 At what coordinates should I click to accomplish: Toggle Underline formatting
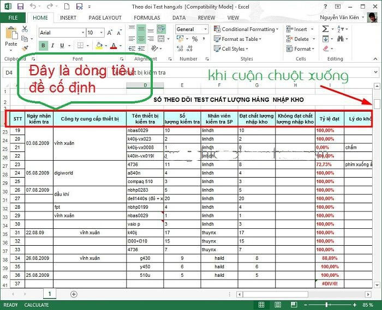pyautogui.click(x=62, y=45)
